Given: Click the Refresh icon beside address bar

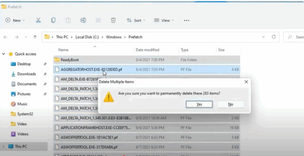Looking at the screenshot, I should click(274, 37).
